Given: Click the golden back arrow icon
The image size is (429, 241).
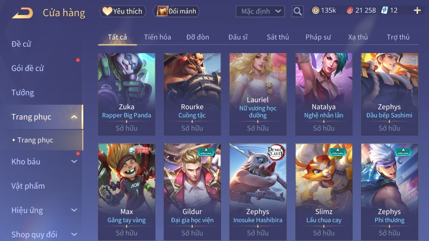Looking at the screenshot, I should point(22,13).
